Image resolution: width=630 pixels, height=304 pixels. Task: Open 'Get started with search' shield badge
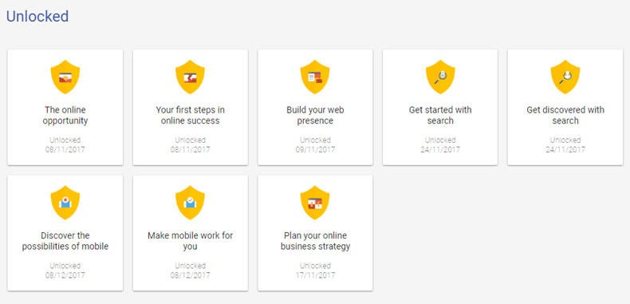[x=440, y=77]
